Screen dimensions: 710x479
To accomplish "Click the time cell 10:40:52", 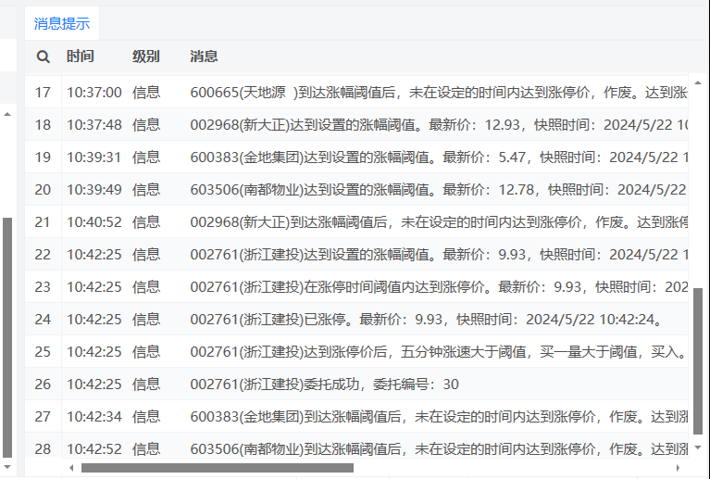I will pos(94,222).
